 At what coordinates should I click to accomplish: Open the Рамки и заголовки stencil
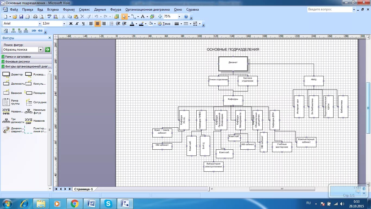tap(26, 57)
